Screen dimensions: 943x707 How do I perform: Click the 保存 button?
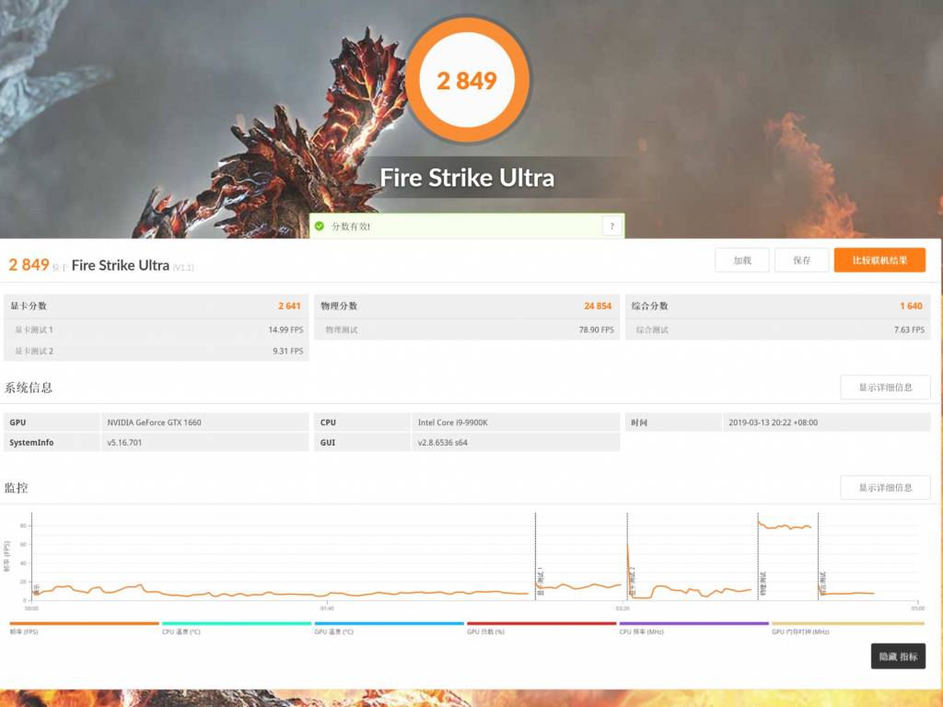tap(802, 261)
